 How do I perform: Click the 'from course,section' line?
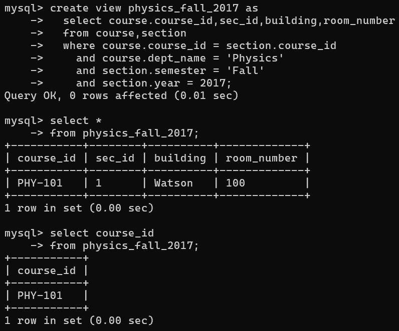(x=124, y=33)
